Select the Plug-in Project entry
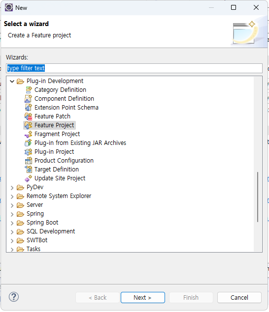 [54, 152]
